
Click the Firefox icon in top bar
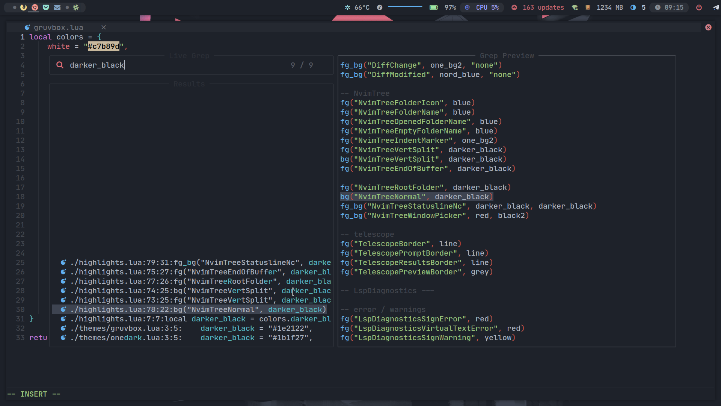pyautogui.click(x=23, y=7)
